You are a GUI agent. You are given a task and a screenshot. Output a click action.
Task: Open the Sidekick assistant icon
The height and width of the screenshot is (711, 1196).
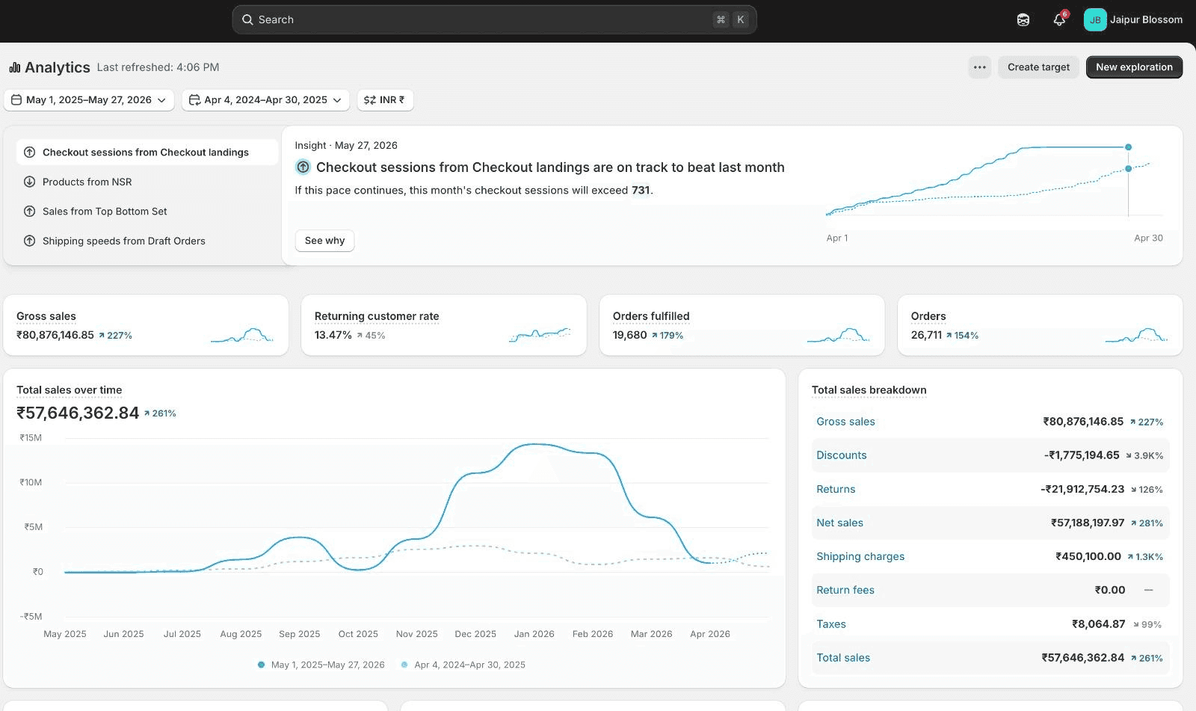[x=1023, y=20]
